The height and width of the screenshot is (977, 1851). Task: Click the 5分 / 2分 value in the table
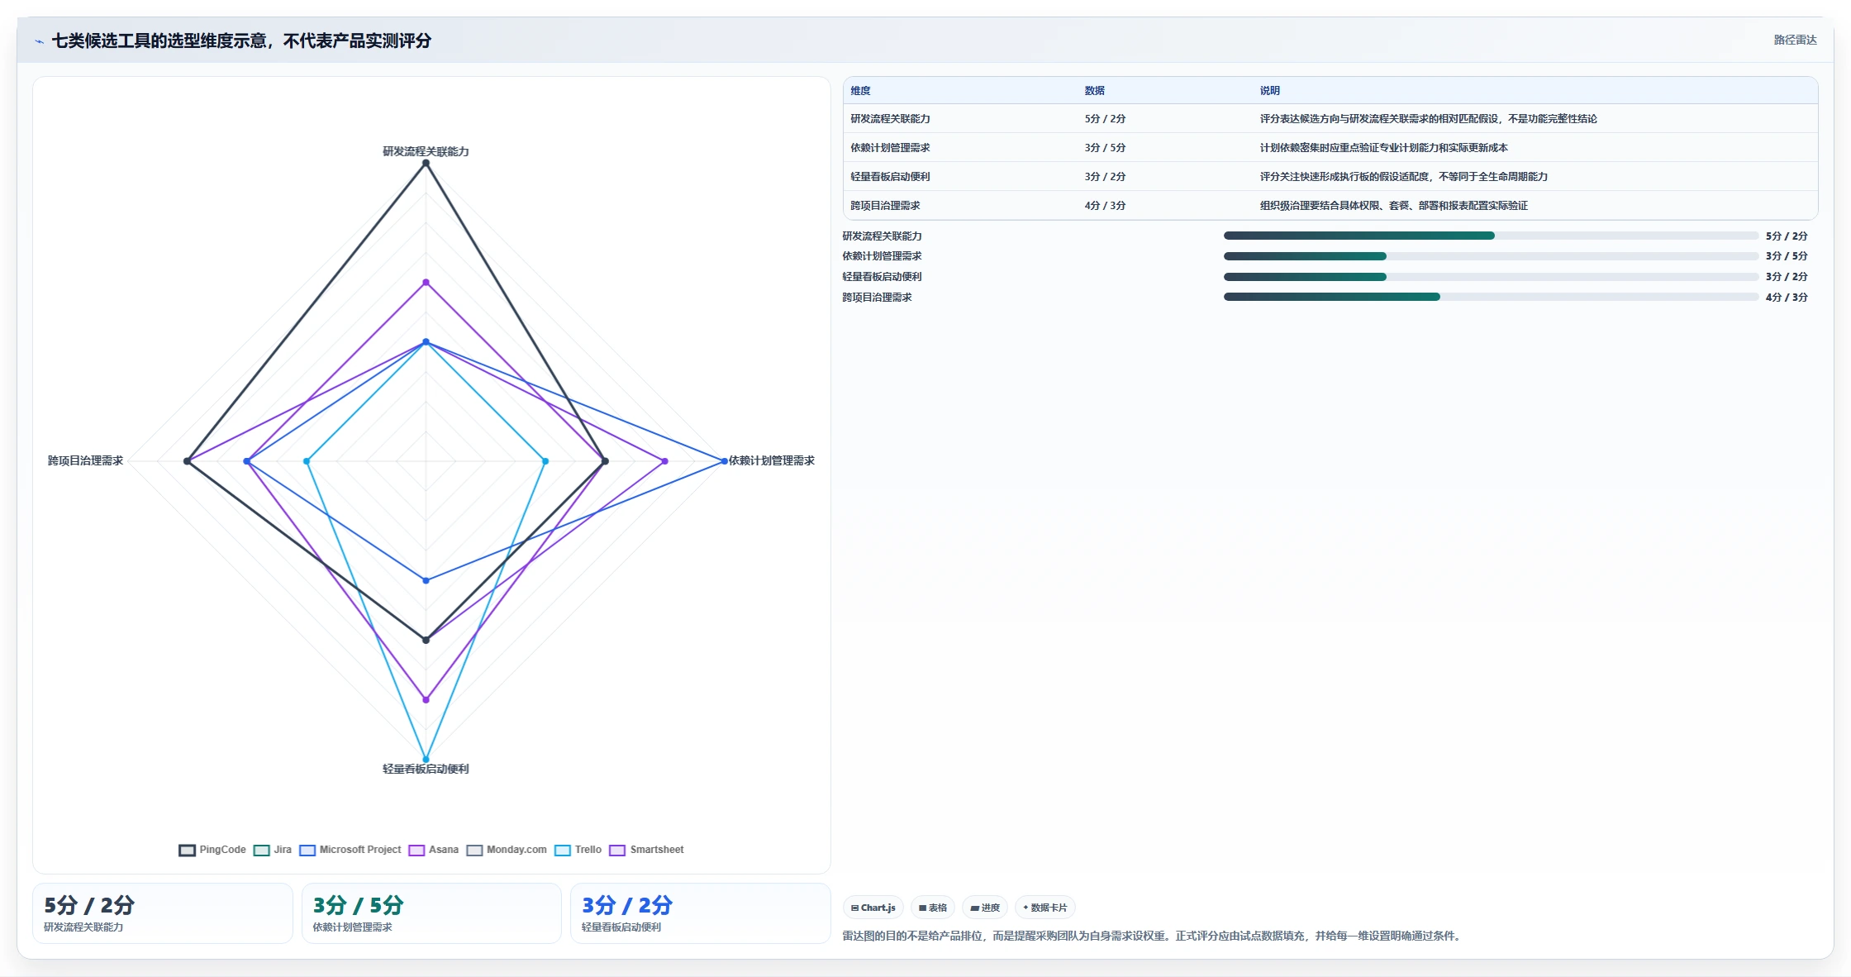click(x=1105, y=119)
